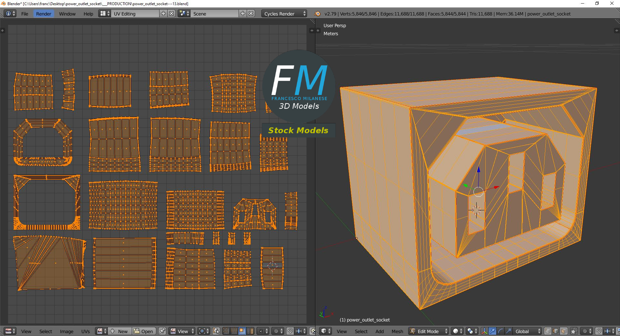Expand the 3D viewport left panel tab
This screenshot has width=620, height=336.
click(318, 30)
